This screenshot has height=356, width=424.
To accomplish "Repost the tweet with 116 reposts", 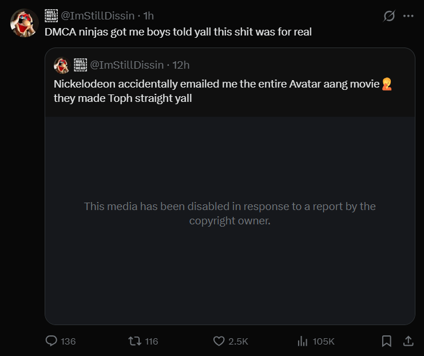I will pos(134,341).
